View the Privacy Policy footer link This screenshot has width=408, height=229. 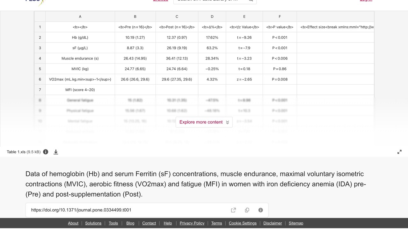192,223
